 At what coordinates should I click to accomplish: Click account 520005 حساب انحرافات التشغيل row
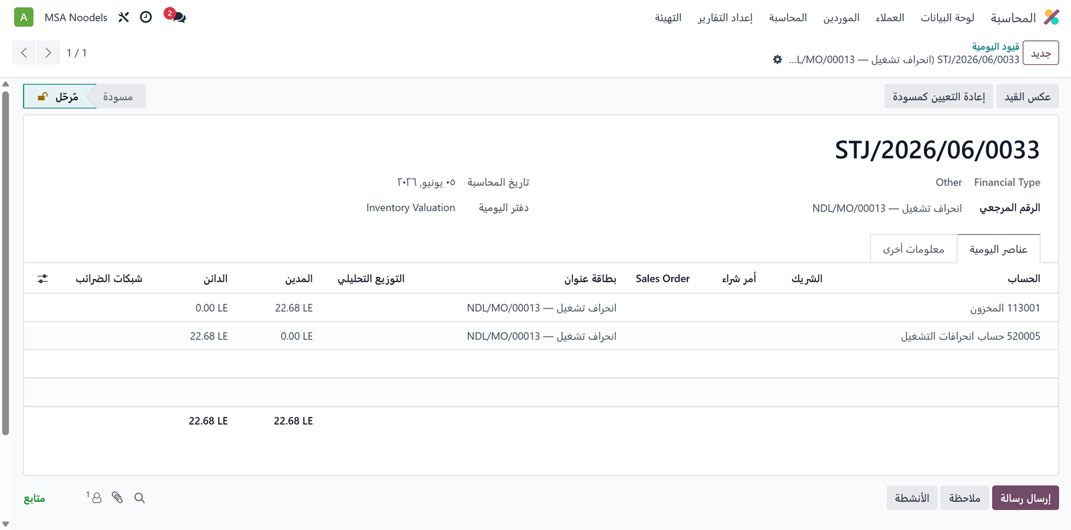pyautogui.click(x=541, y=336)
